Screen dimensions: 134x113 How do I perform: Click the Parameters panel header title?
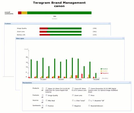point(27,83)
